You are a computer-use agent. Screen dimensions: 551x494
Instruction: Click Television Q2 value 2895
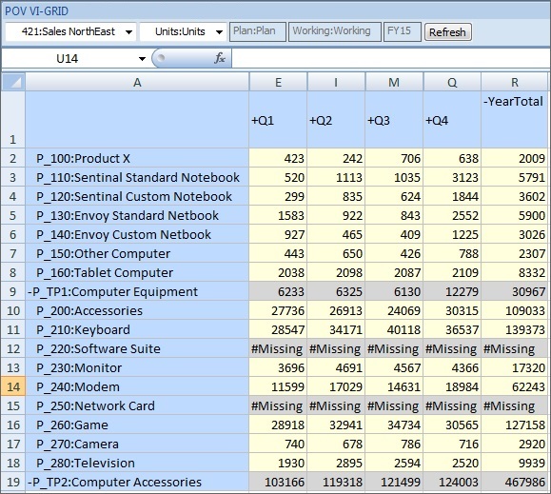[x=336, y=464]
